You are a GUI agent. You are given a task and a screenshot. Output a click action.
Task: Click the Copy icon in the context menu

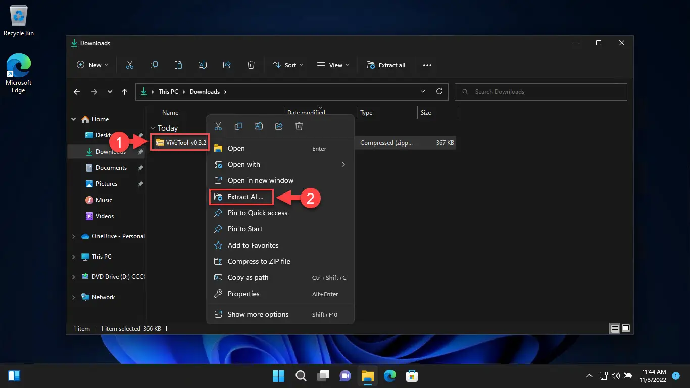click(238, 126)
